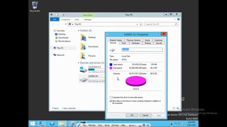Screen dimensions: 227x127
Task: Switch to the Sharing tab
Action: point(148,43)
